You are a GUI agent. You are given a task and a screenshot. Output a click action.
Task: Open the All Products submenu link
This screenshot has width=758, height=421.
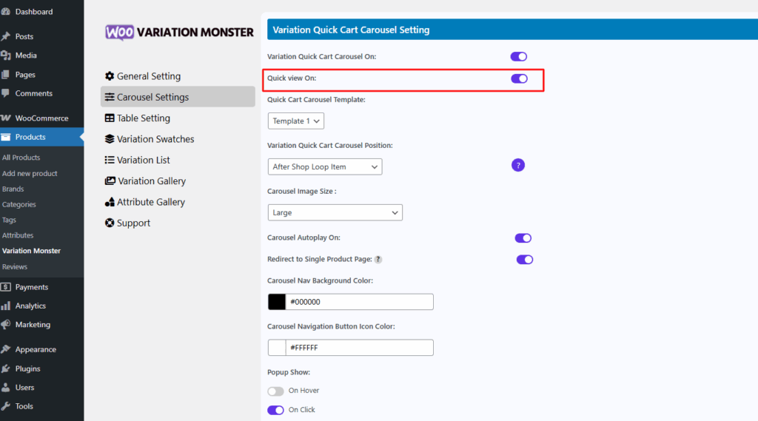pyautogui.click(x=21, y=158)
